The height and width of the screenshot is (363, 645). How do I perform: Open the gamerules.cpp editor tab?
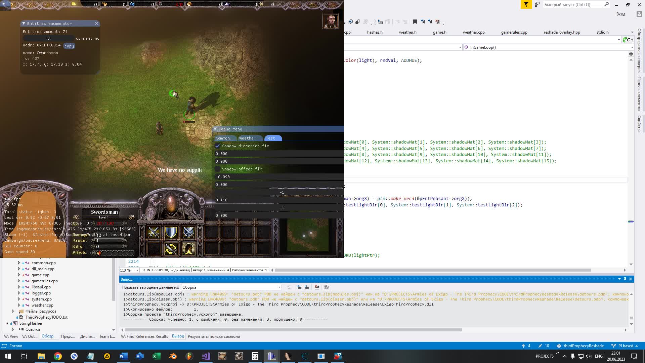[514, 32]
